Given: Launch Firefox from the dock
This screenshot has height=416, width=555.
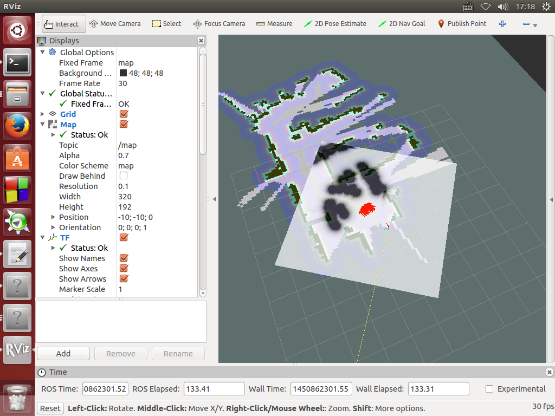Looking at the screenshot, I should pos(17,126).
